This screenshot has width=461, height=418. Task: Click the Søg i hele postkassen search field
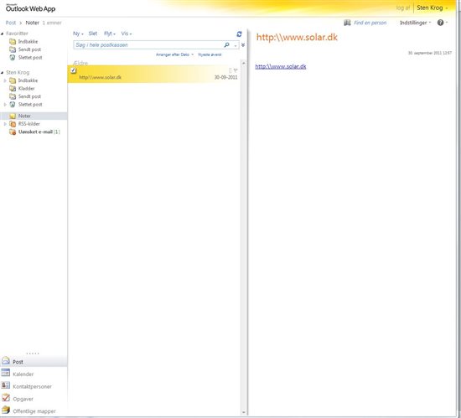coord(148,45)
